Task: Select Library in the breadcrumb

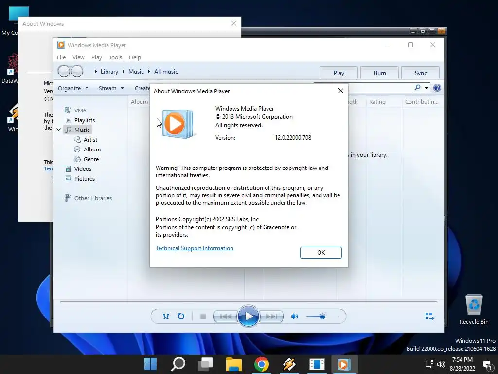Action: 109,72
